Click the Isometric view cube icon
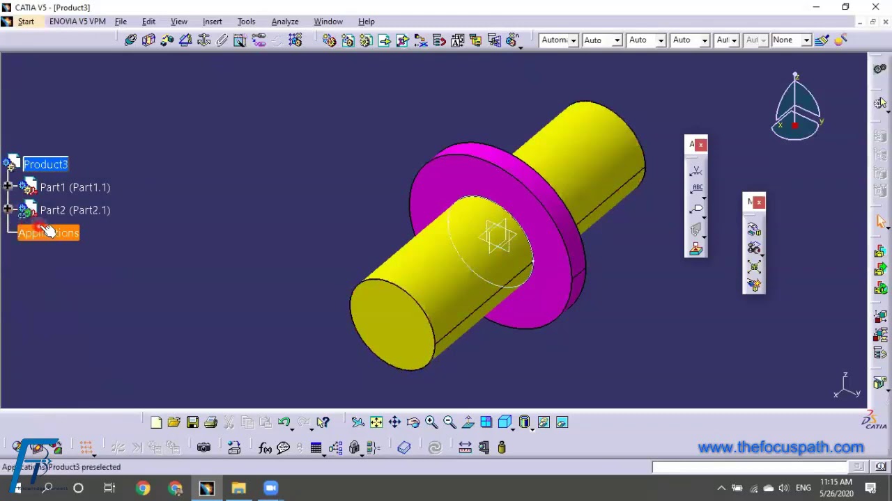The width and height of the screenshot is (892, 501). coord(505,422)
